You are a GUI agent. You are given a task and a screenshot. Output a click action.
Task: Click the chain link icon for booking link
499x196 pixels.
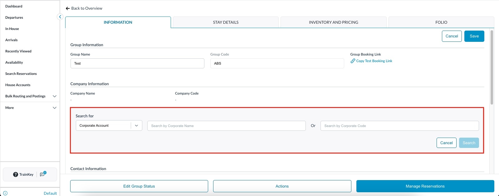point(353,61)
